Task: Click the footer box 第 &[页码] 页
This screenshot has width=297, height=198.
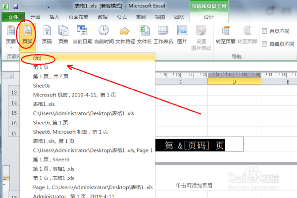Action: point(199,145)
